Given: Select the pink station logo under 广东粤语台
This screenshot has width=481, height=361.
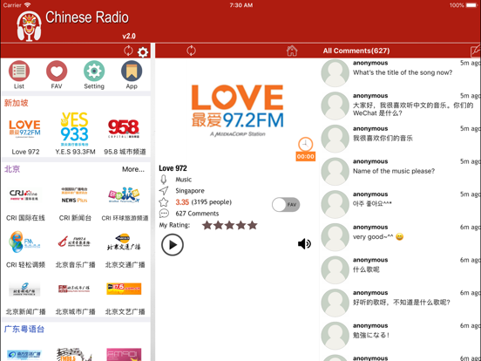Looking at the screenshot, I should tap(124, 354).
